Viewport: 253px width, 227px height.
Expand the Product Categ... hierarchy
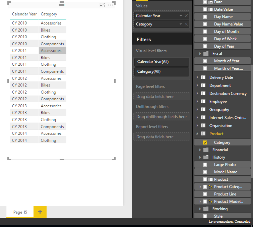click(200, 187)
